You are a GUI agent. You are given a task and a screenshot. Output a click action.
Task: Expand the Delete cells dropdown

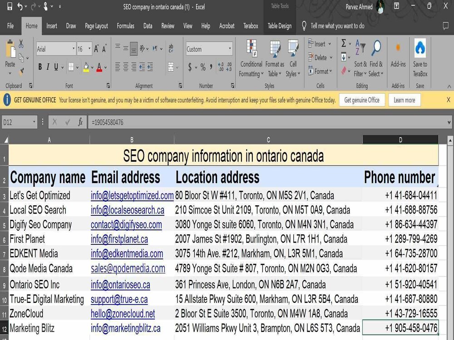tap(331, 58)
